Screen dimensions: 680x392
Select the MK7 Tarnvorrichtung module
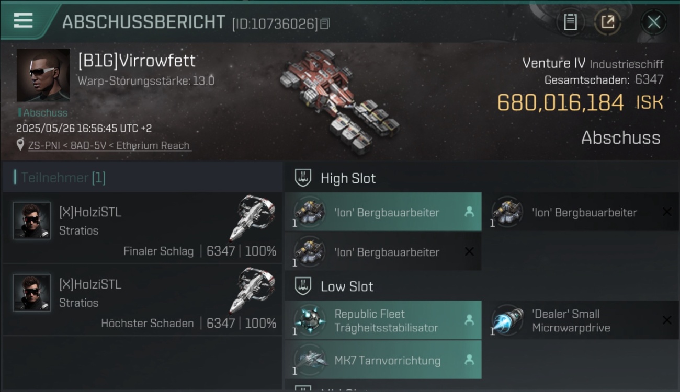tap(383, 360)
